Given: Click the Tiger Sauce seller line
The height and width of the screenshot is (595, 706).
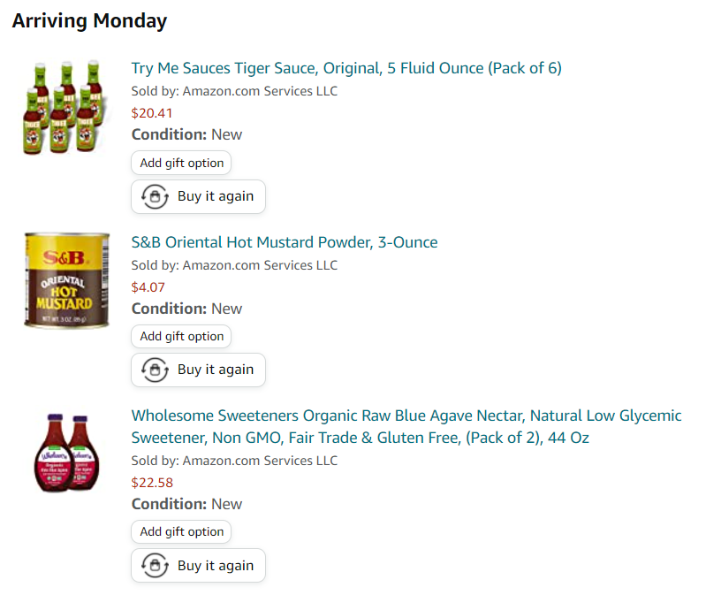Looking at the screenshot, I should 234,91.
